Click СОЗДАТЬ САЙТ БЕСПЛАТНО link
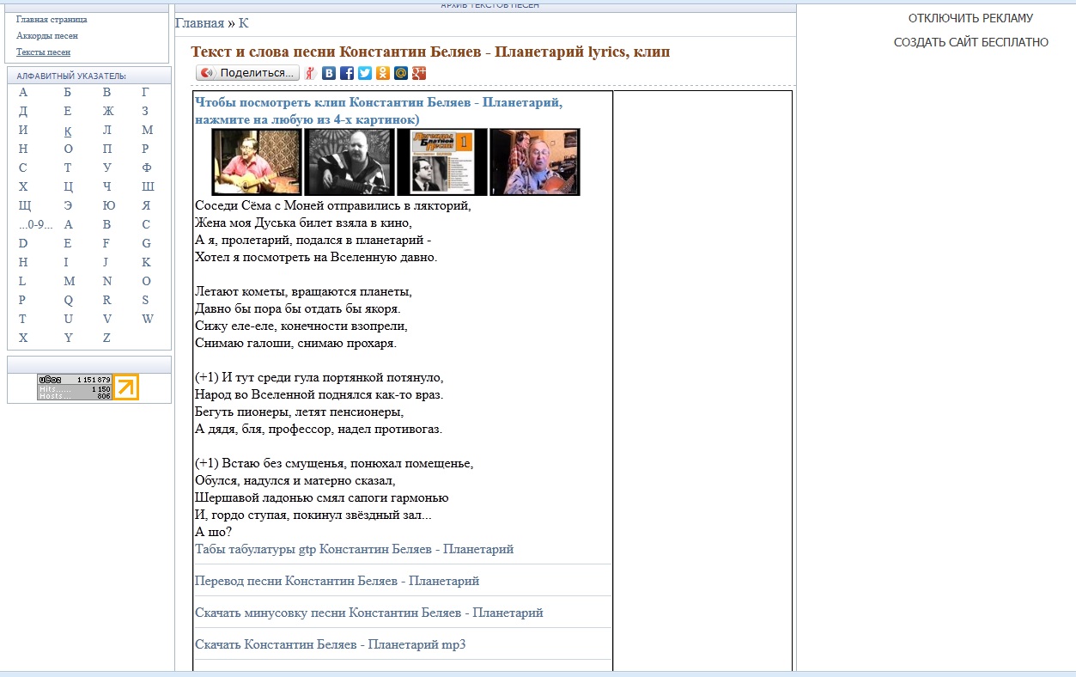This screenshot has width=1076, height=677. pyautogui.click(x=970, y=42)
